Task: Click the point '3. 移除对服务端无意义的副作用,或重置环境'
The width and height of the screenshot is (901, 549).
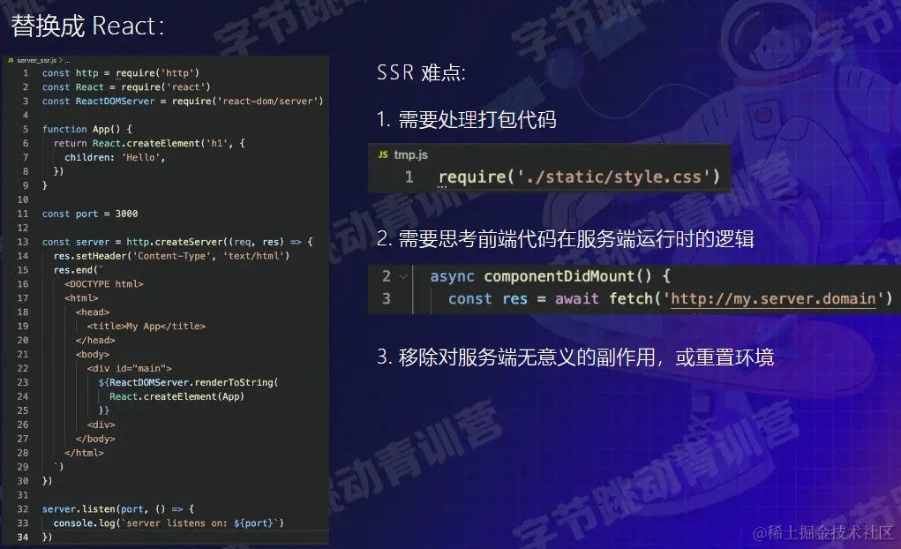Action: pyautogui.click(x=575, y=357)
